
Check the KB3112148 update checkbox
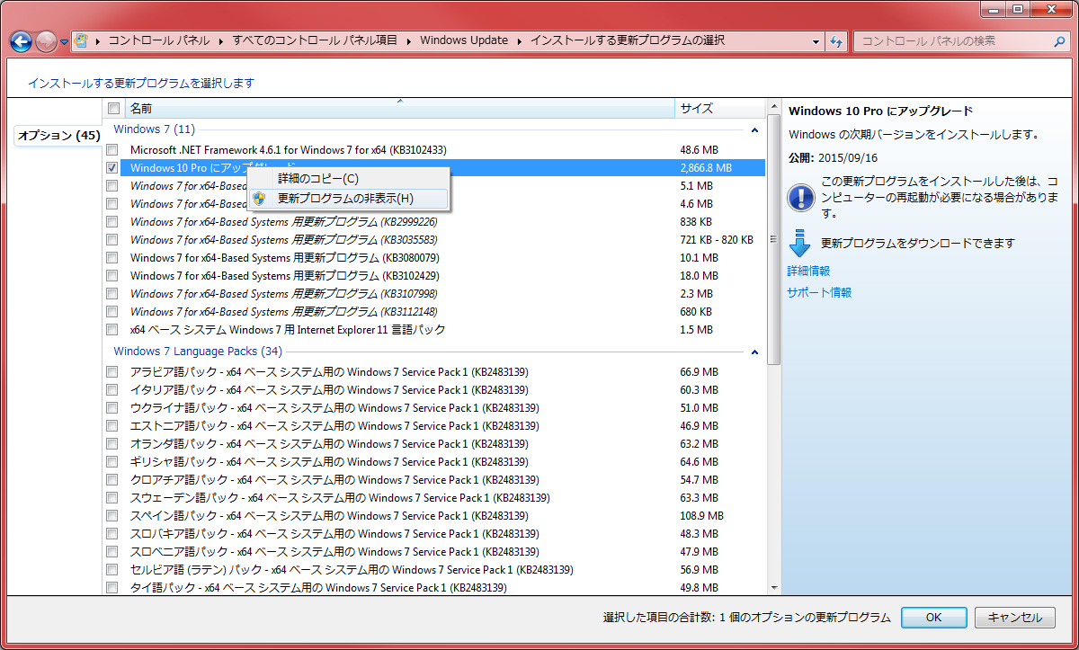(x=111, y=312)
